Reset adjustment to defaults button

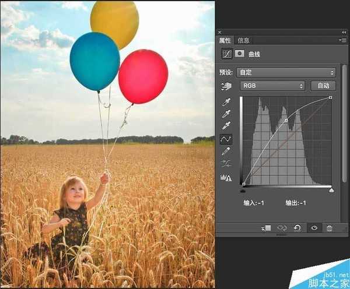[297, 228]
